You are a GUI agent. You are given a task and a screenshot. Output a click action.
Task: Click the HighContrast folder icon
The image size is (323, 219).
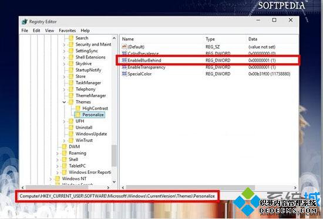tap(78, 108)
